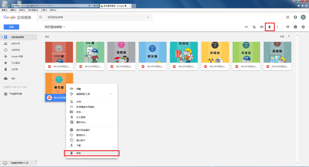Open the Drive settings gear
This screenshot has height=167, width=309.
(x=303, y=27)
